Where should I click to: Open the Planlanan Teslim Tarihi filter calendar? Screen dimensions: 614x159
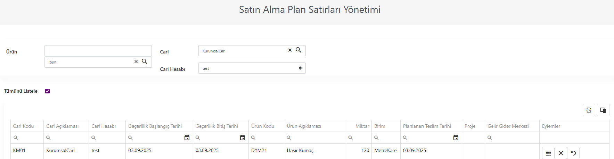click(456, 138)
